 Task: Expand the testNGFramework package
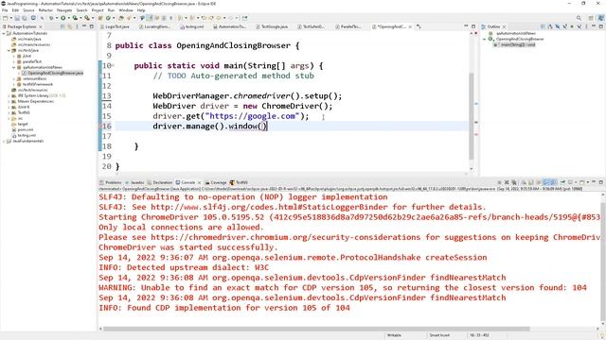(x=14, y=84)
